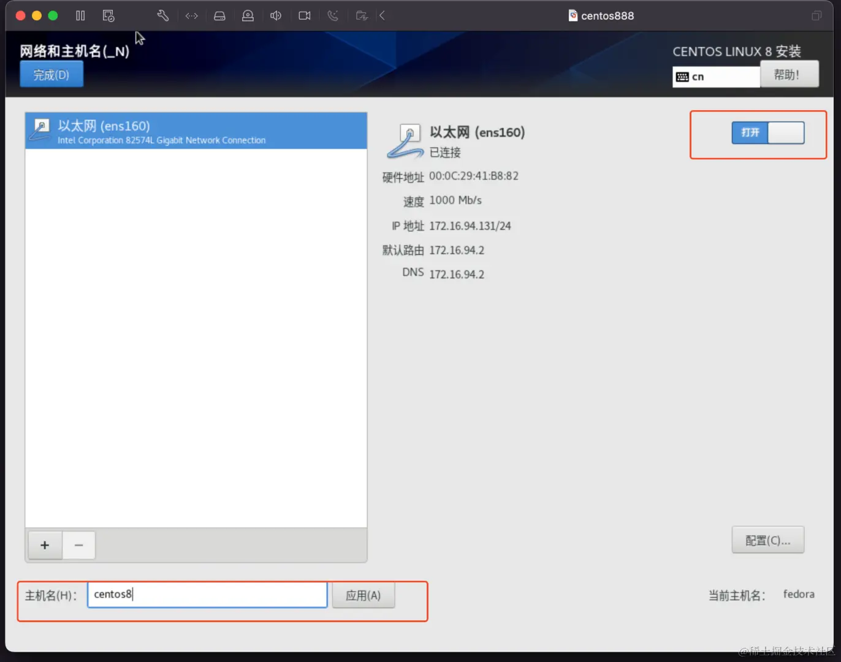
Task: Click the keyboard icon beside cn
Action: (682, 77)
